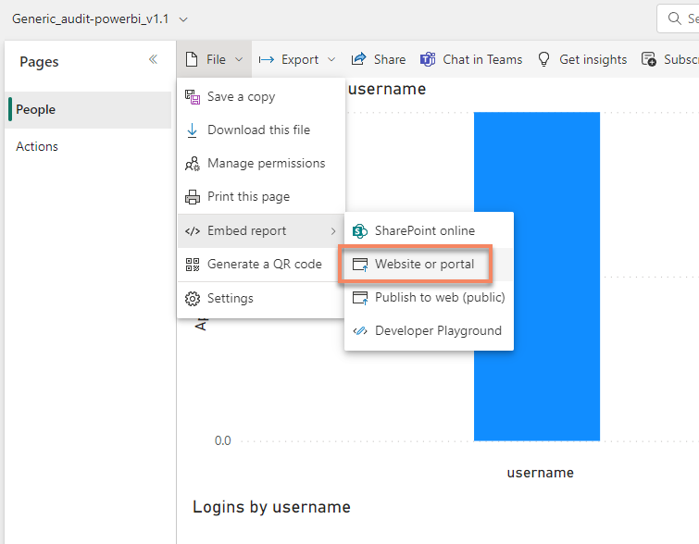This screenshot has height=544, width=699.
Task: Select Website or portal embed option
Action: pyautogui.click(x=424, y=265)
